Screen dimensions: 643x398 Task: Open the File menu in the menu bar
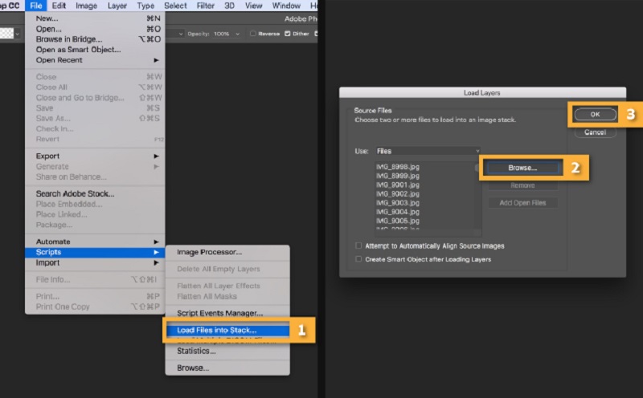[36, 6]
